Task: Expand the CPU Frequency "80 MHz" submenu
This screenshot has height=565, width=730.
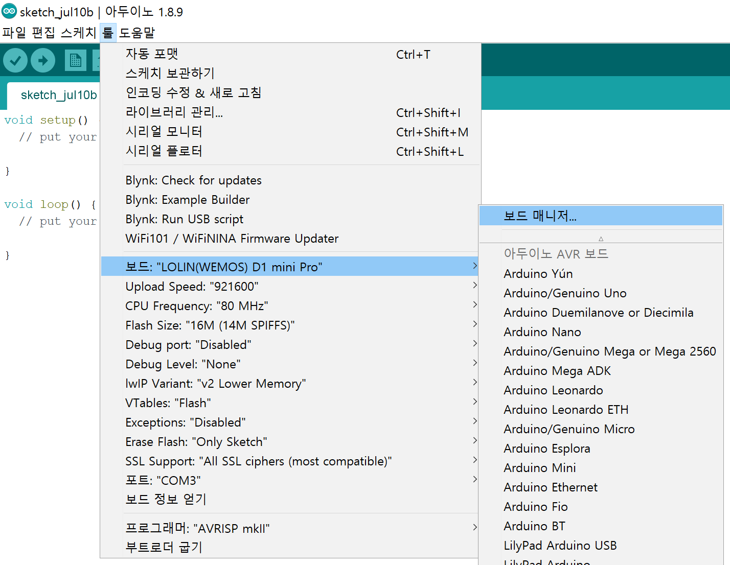Action: [x=290, y=306]
